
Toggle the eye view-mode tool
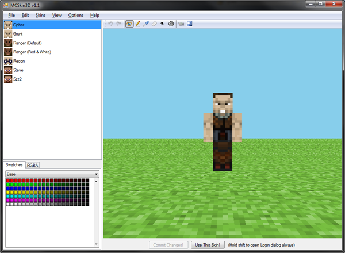click(x=129, y=24)
